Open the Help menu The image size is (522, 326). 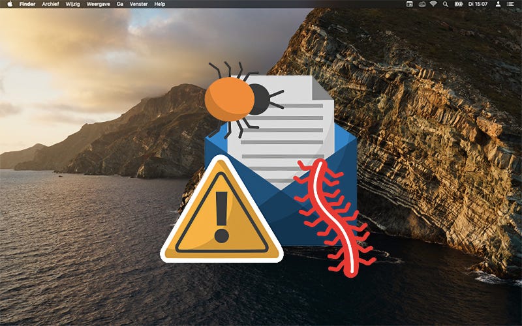[x=159, y=4]
